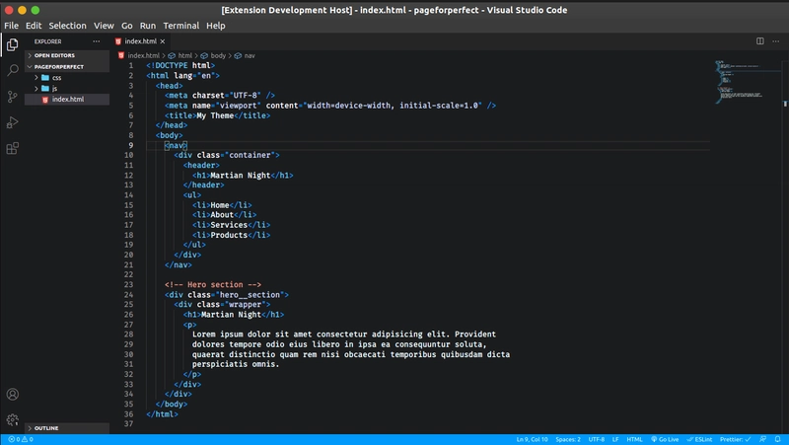Click line number 1 in the gutter
This screenshot has width=789, height=445.
coord(131,65)
